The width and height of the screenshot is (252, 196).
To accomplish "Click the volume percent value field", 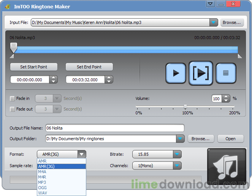I will click(x=217, y=98).
